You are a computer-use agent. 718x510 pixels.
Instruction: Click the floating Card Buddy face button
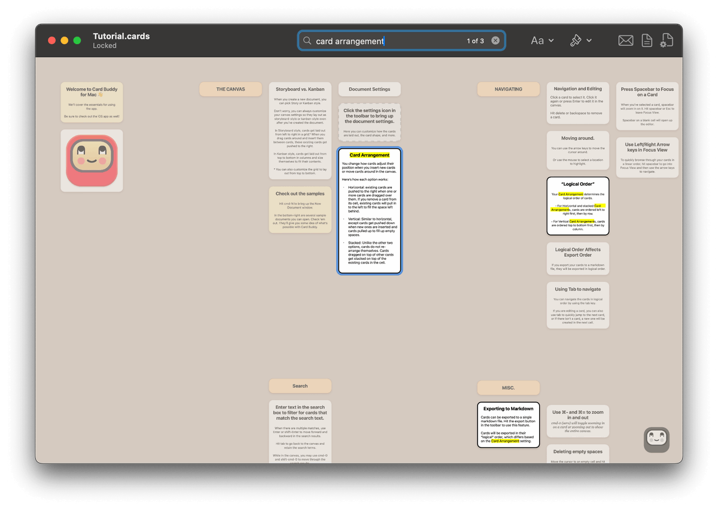coord(656,440)
